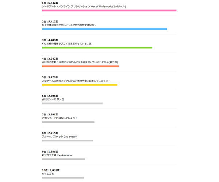Screen dimensions: 219x182
Task: Click the rank label 1位：5,842票
Action: coord(50,2)
